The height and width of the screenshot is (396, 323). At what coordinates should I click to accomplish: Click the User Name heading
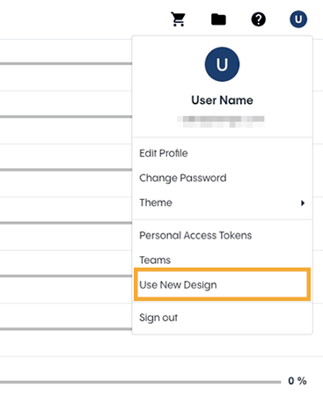pyautogui.click(x=222, y=100)
